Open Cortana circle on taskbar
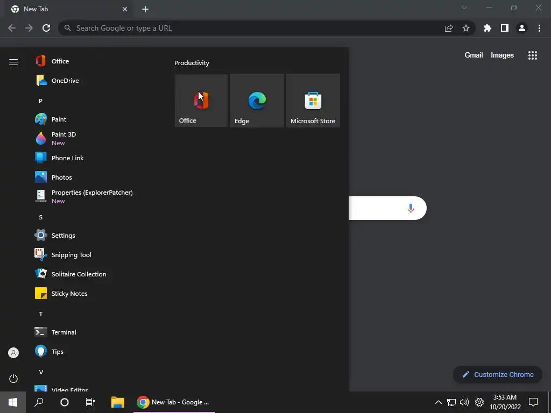The image size is (551, 413). [65, 402]
